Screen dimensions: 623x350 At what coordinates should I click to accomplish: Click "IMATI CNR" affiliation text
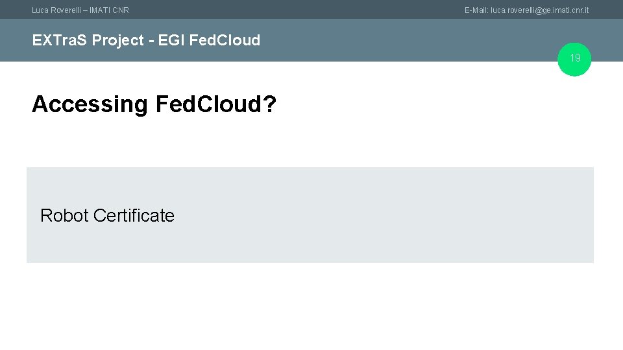pyautogui.click(x=109, y=10)
